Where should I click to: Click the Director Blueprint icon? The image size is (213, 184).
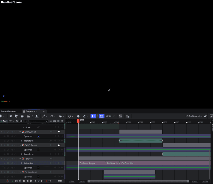click(x=37, y=116)
